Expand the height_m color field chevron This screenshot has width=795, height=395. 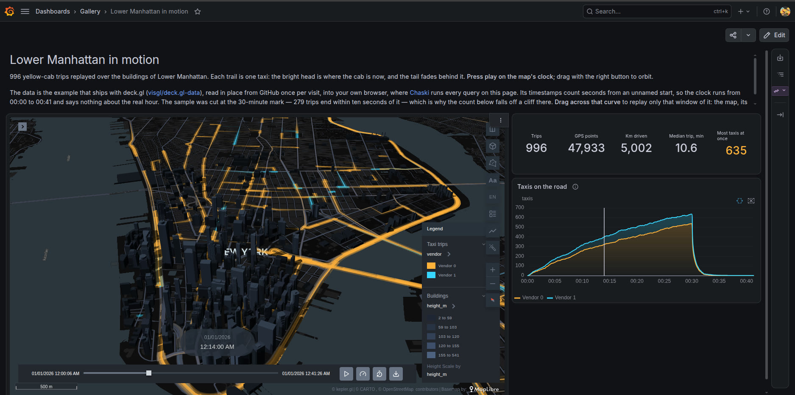(454, 306)
